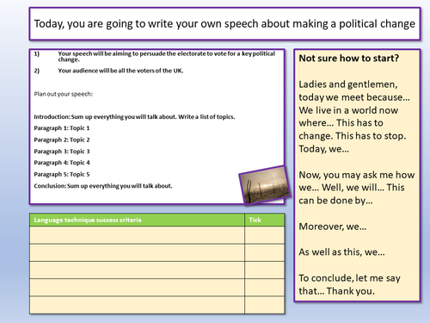
Task: Click the 'Paragraph 5: Topic 5' line
Action: click(62, 174)
